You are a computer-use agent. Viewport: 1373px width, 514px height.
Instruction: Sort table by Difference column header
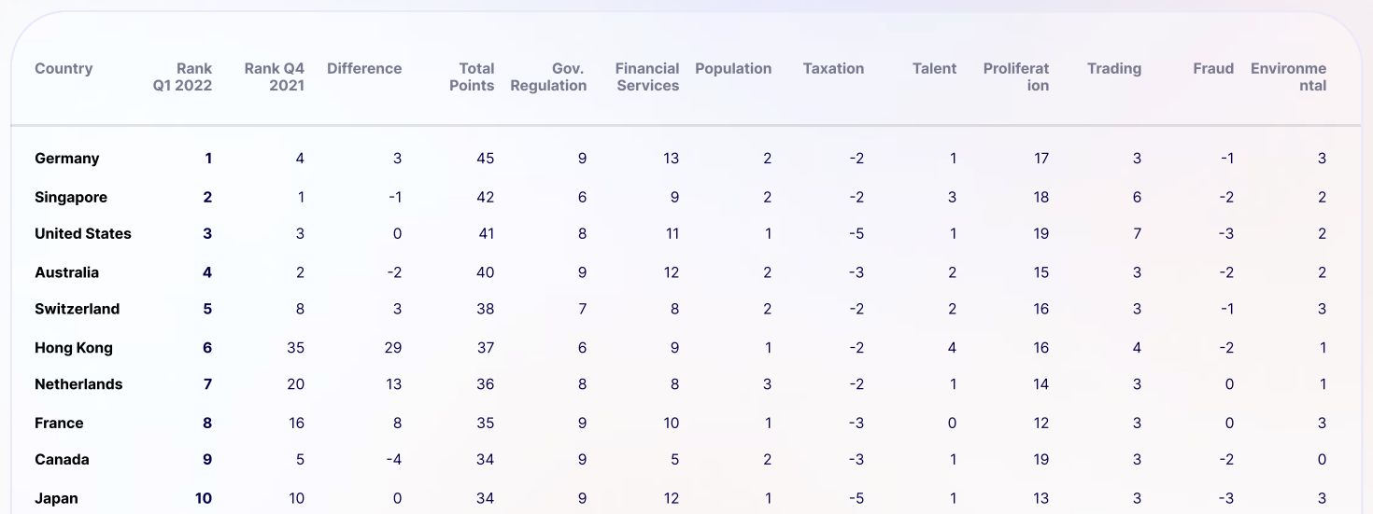[x=364, y=68]
